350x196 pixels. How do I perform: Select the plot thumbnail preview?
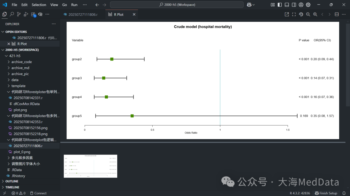pyautogui.click(x=90, y=166)
